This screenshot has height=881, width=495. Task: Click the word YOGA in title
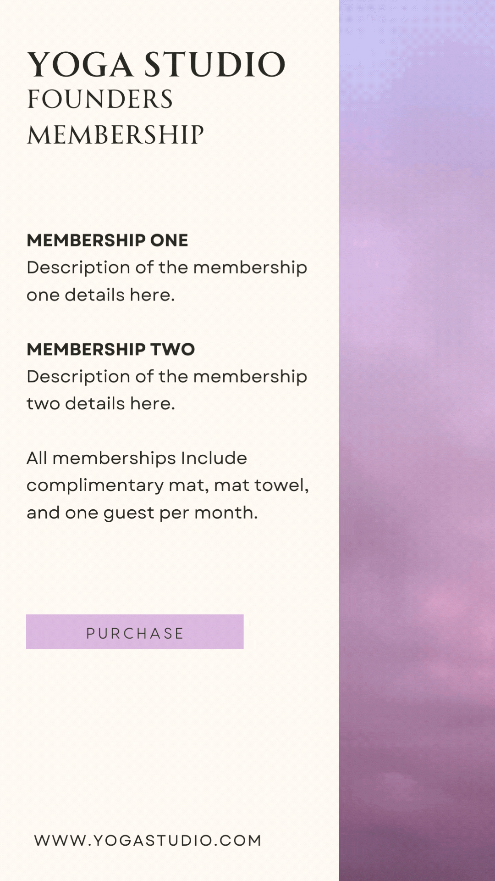coord(81,64)
